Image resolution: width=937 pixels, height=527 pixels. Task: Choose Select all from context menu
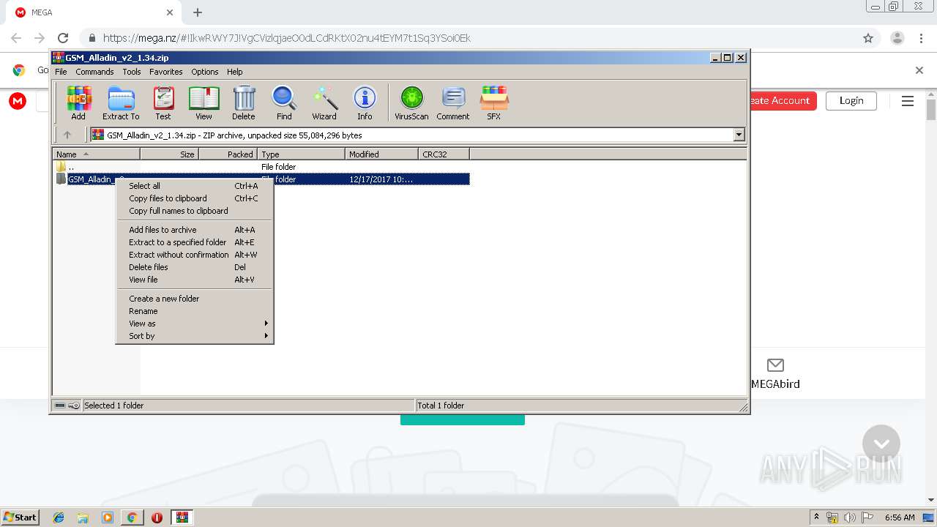coord(195,186)
